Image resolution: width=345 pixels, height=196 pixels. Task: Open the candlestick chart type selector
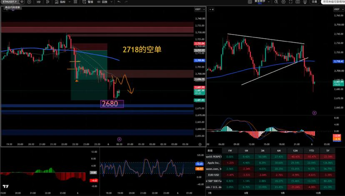[x=48, y=2]
